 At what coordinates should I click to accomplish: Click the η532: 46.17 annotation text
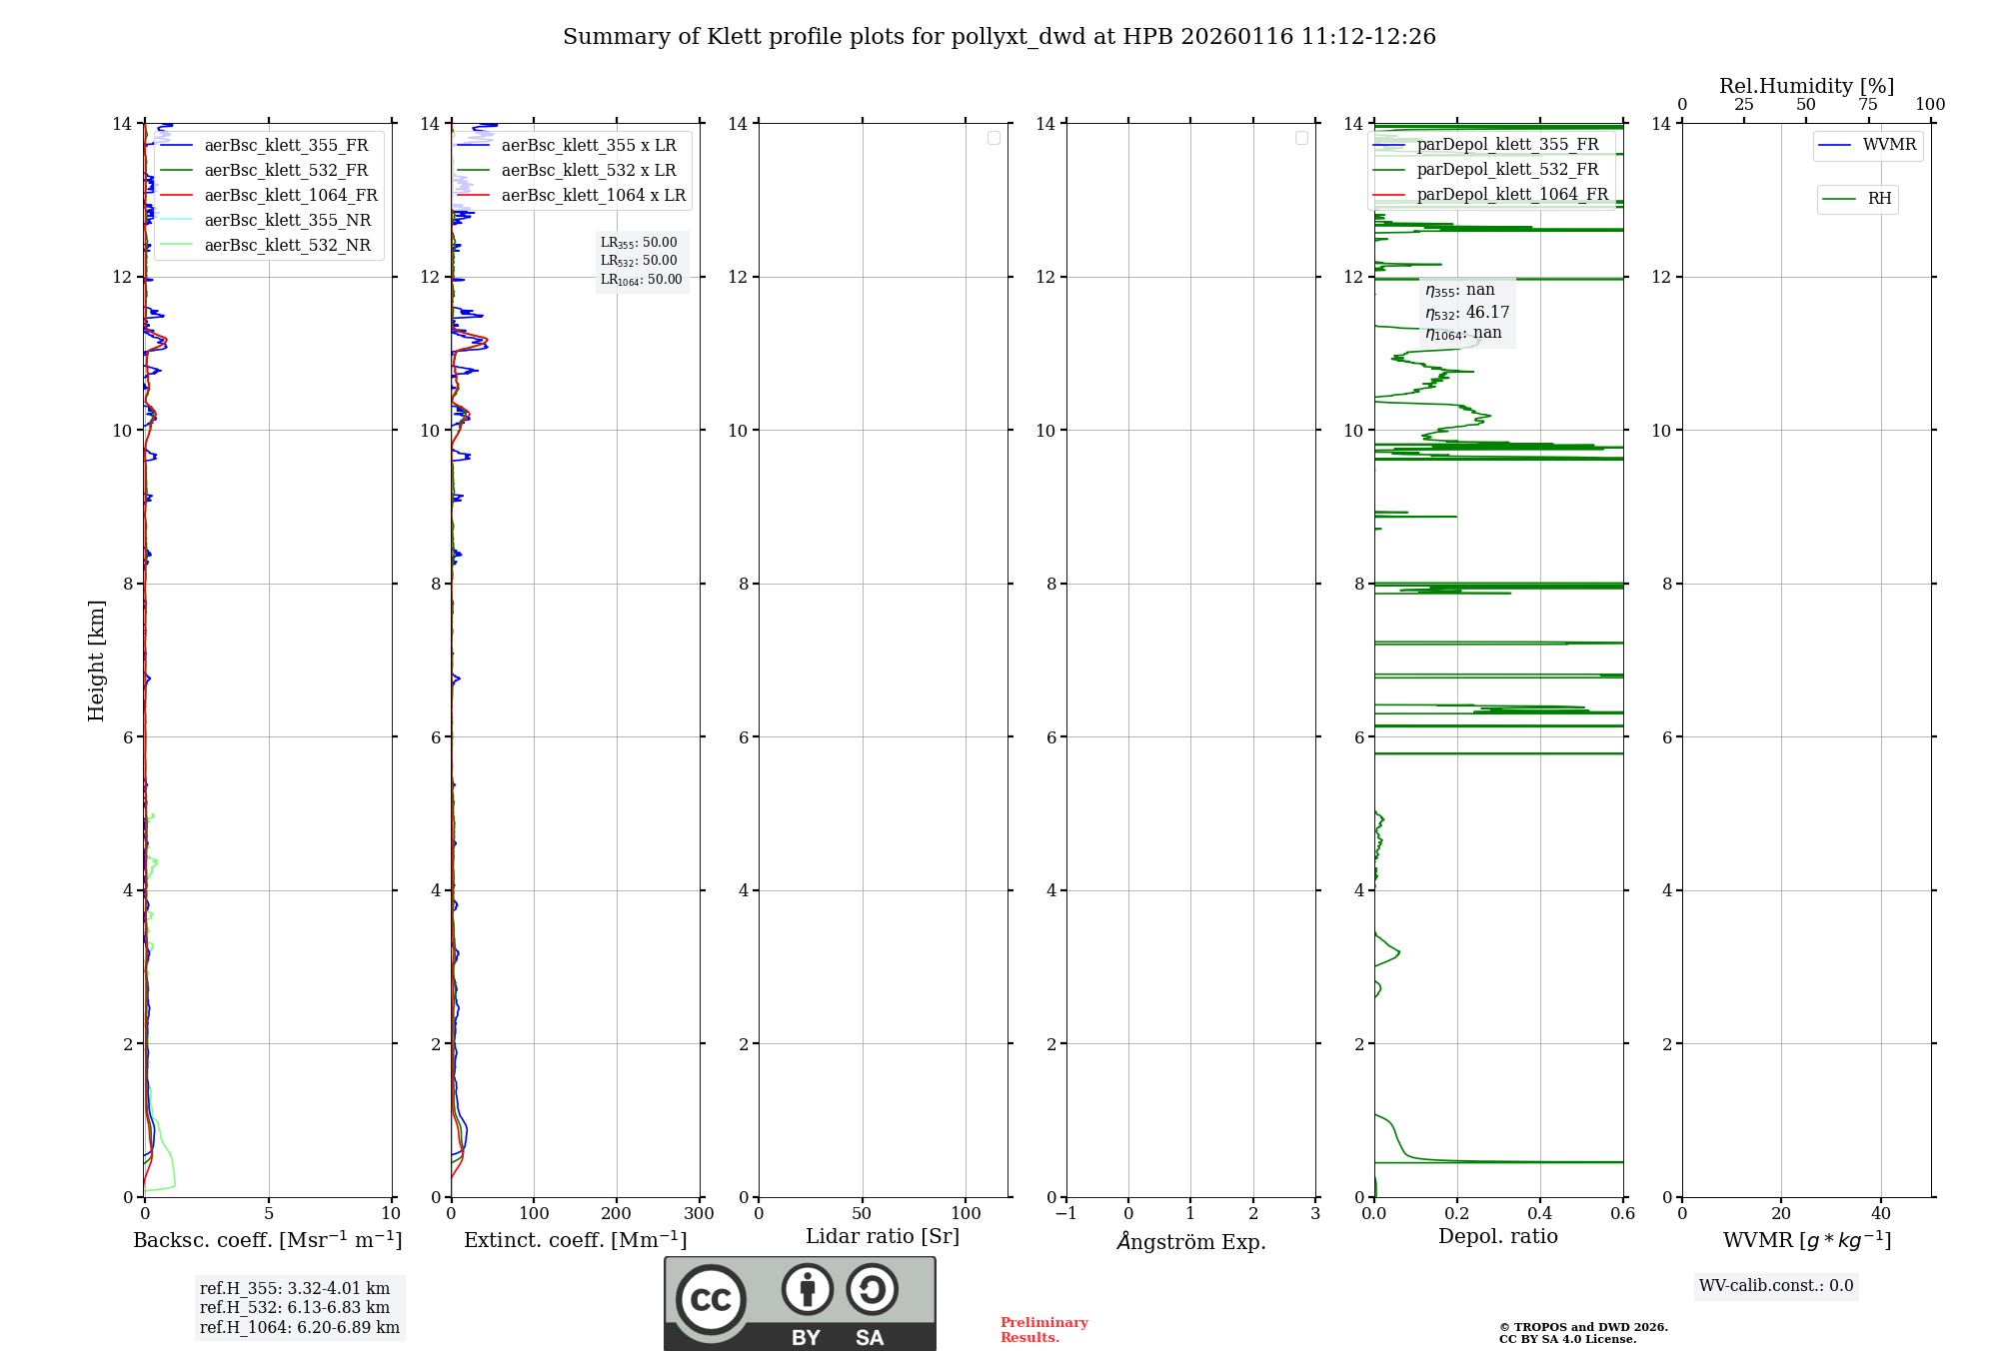[1467, 313]
